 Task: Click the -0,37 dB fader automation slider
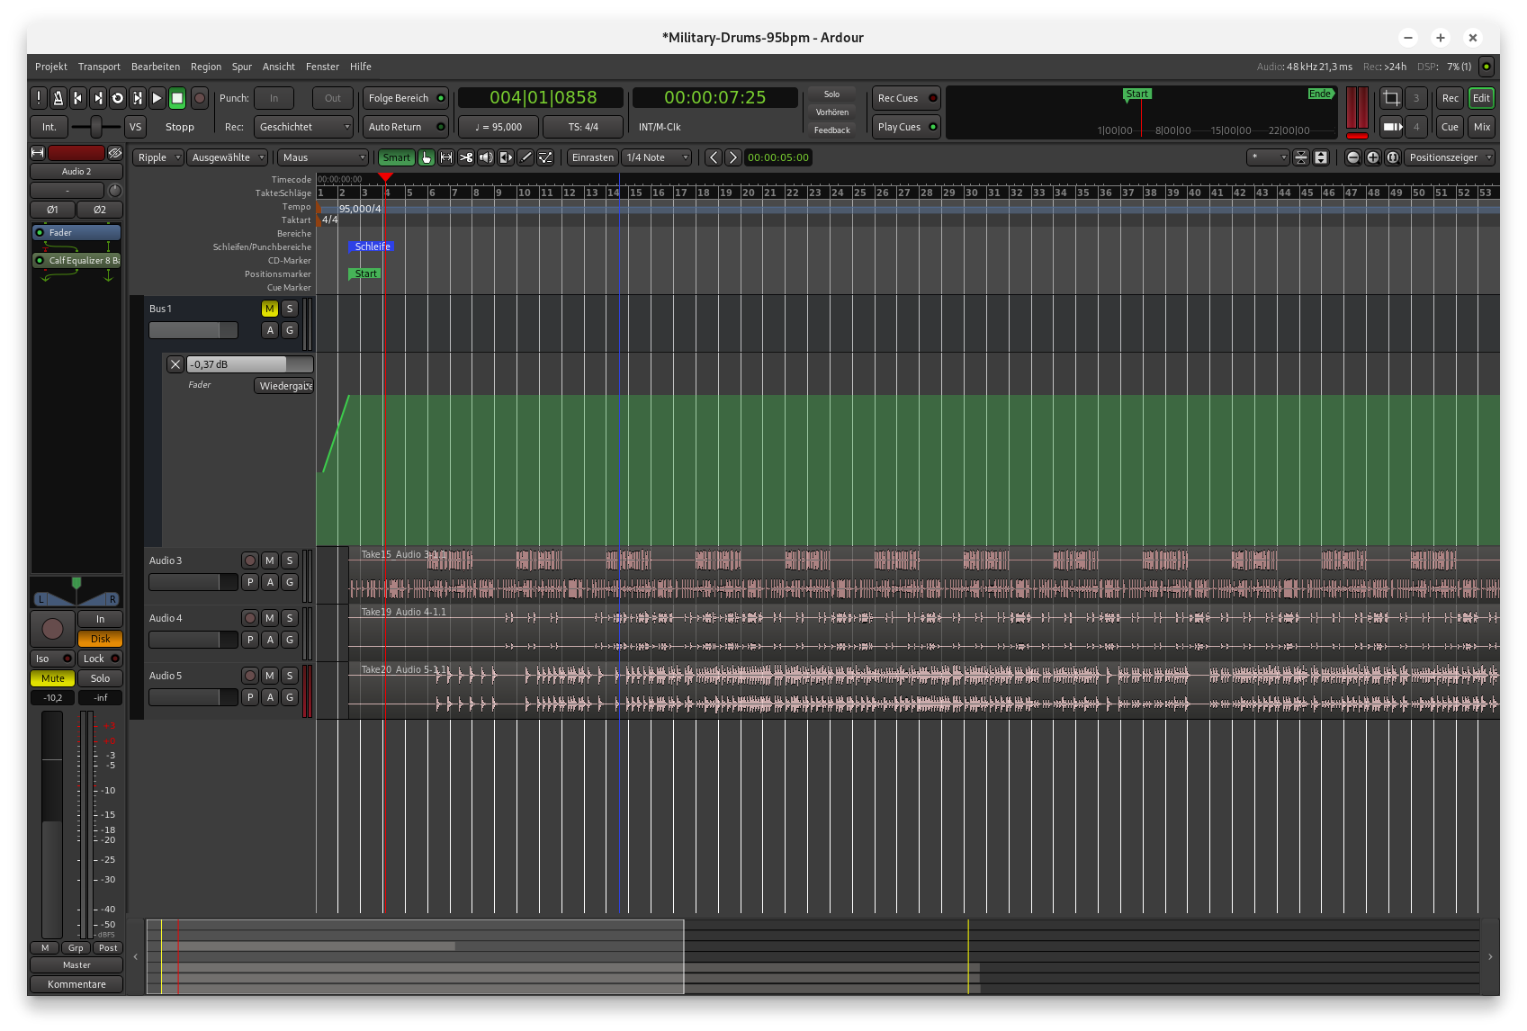point(250,364)
